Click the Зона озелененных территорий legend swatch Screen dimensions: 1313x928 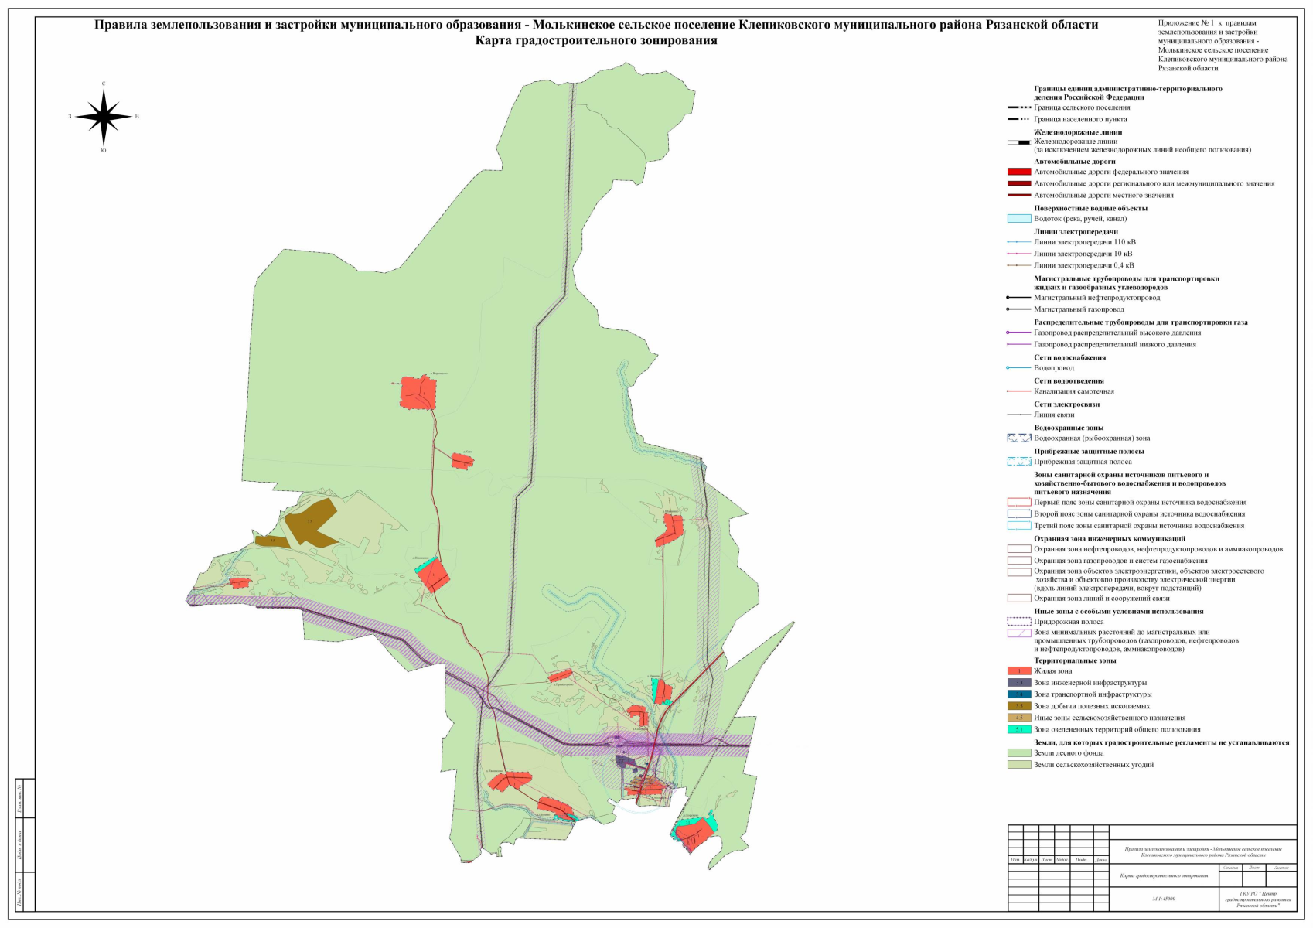[x=1018, y=729]
